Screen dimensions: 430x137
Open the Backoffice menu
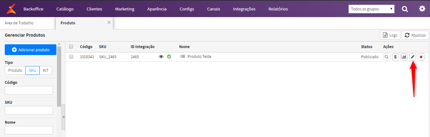33,9
